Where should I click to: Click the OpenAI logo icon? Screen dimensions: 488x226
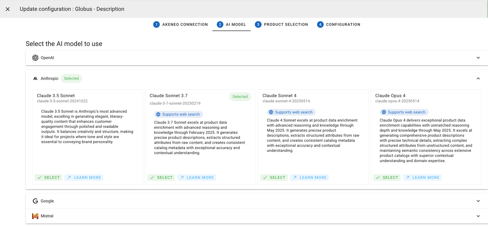click(35, 58)
